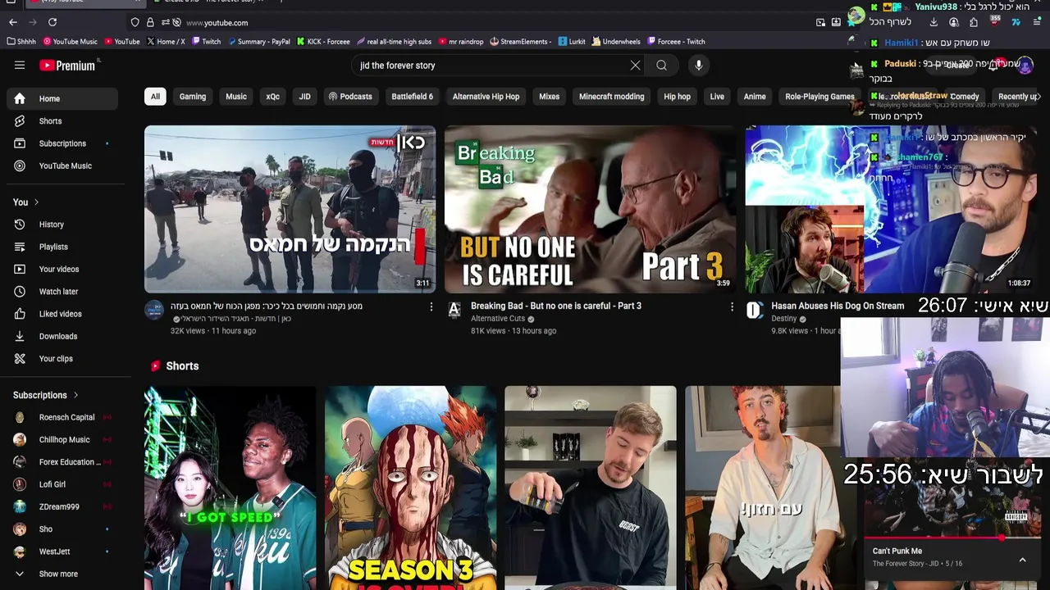Image resolution: width=1050 pixels, height=590 pixels.
Task: Open Your videos in the sidebar
Action: click(x=62, y=269)
